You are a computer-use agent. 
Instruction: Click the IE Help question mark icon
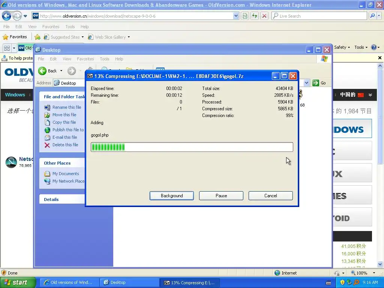click(x=374, y=48)
